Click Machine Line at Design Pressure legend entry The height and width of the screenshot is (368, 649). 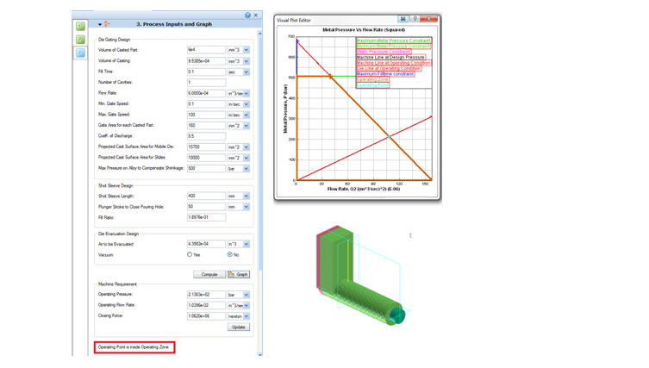390,57
